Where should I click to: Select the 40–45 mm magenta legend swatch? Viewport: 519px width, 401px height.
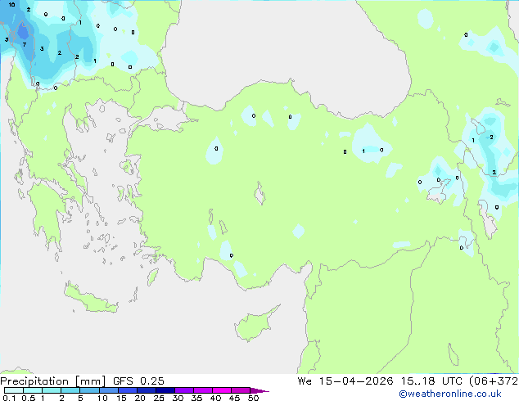coord(222,390)
